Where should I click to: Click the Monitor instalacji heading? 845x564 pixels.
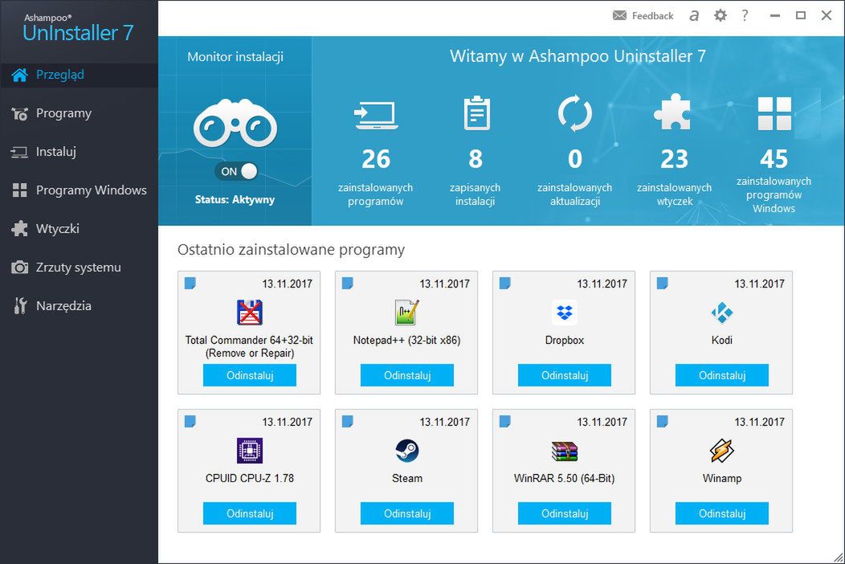click(235, 56)
